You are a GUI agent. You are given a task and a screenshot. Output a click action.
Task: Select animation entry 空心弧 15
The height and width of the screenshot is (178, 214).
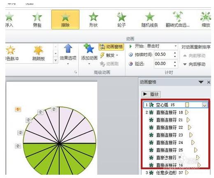(176, 105)
